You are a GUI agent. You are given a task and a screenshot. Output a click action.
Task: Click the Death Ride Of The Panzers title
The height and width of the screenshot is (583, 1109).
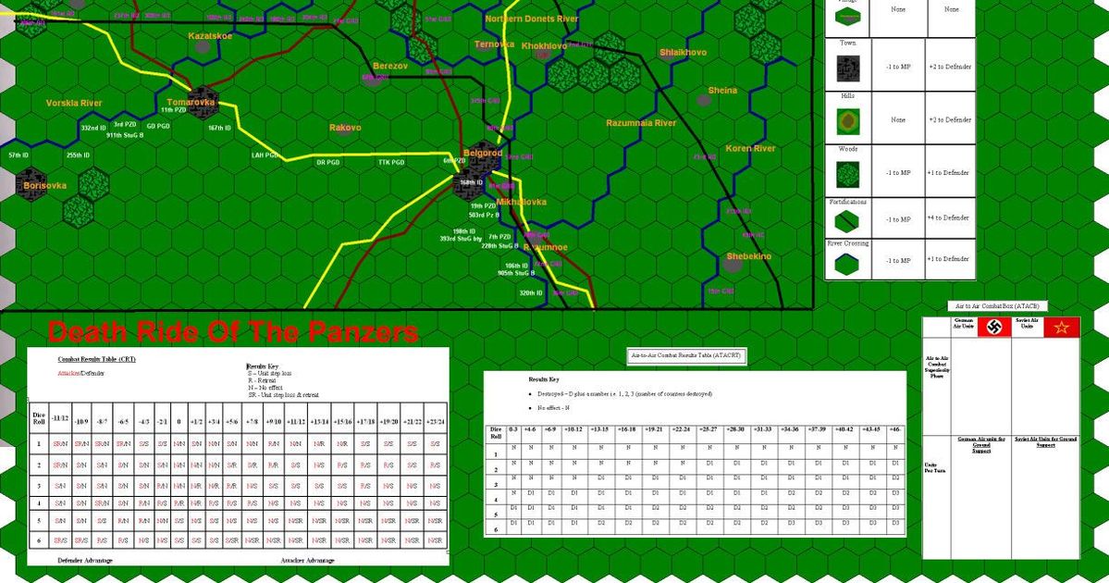click(233, 331)
